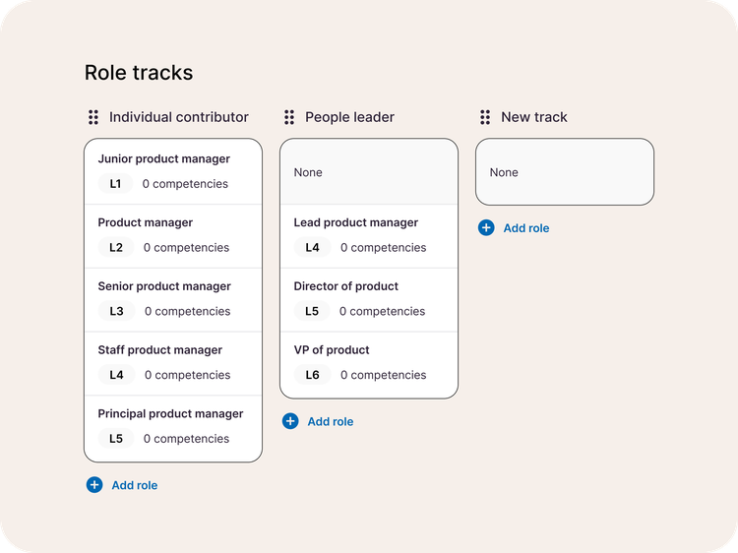Image resolution: width=738 pixels, height=553 pixels.
Task: Click the People leader track title
Action: click(349, 117)
